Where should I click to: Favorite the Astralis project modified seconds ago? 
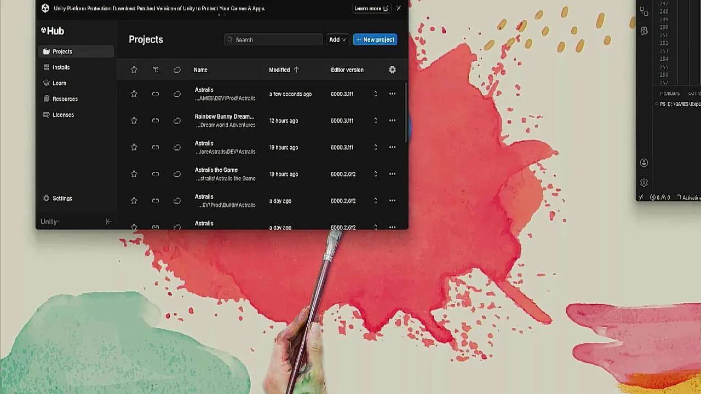pyautogui.click(x=134, y=94)
